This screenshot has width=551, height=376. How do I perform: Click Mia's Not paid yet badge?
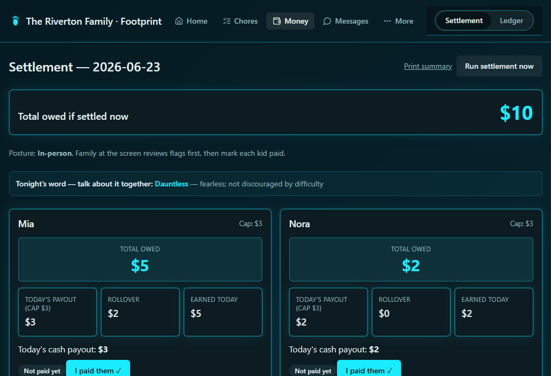tap(42, 371)
